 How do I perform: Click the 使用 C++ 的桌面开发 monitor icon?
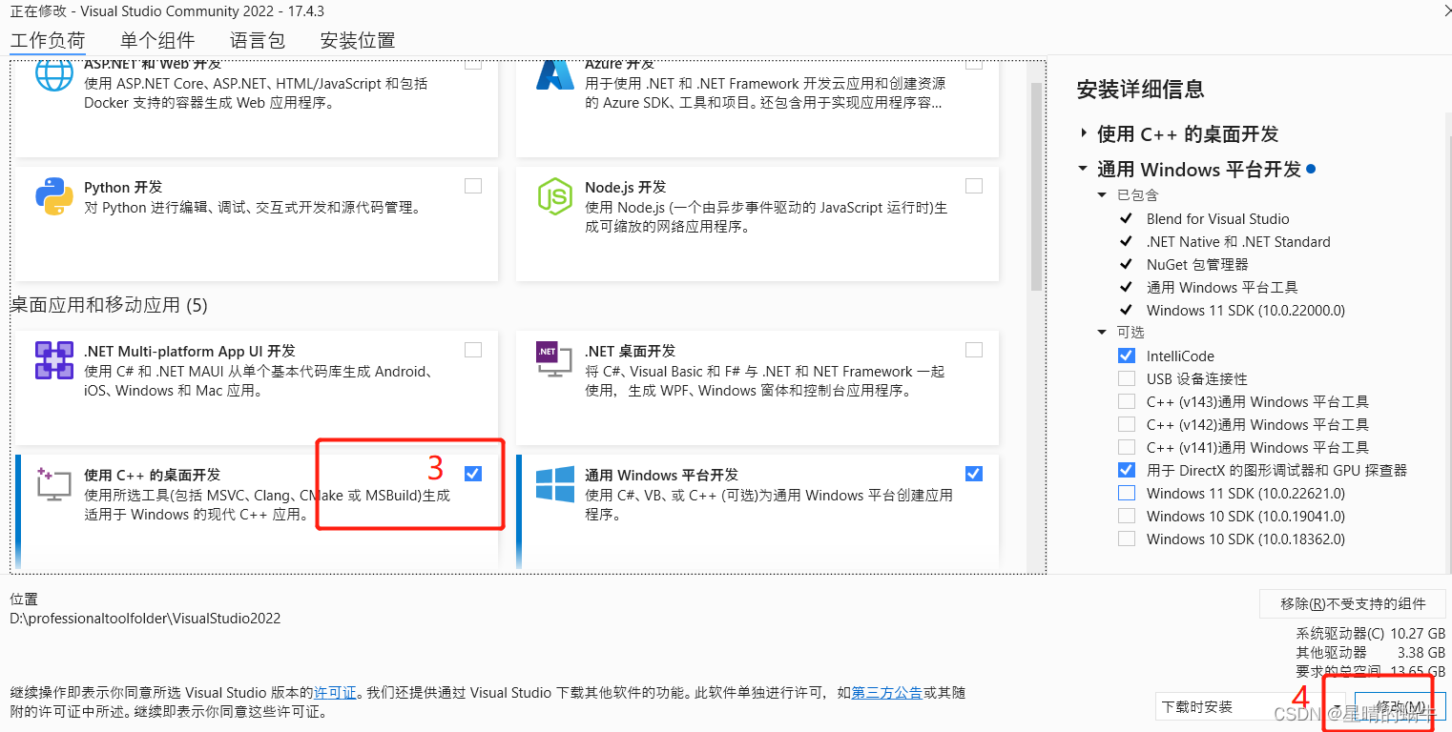[53, 483]
